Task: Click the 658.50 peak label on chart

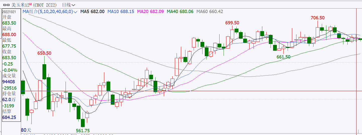Action: pos(44,53)
